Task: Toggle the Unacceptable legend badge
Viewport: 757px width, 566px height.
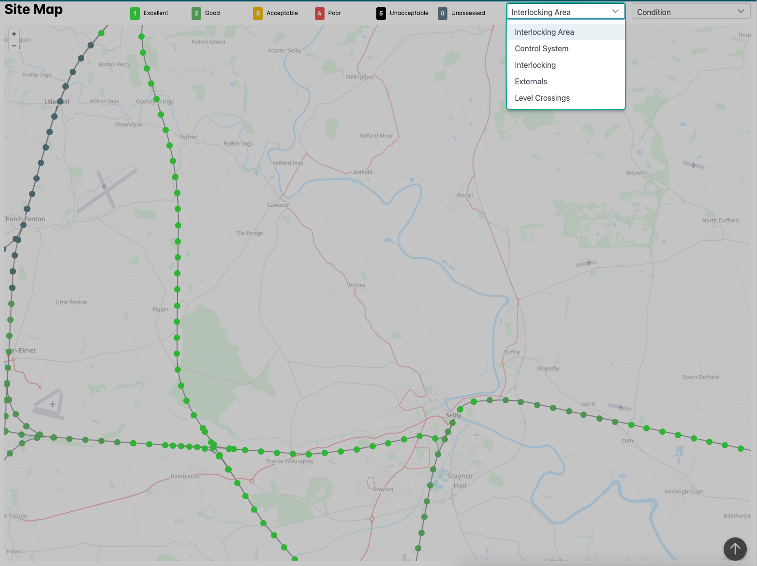Action: [381, 14]
